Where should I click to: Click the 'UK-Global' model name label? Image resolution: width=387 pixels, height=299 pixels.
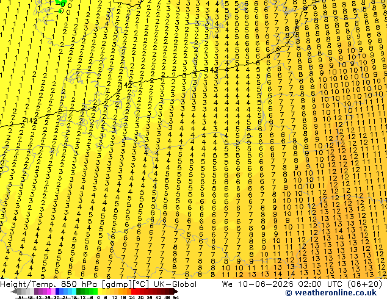[175, 284]
